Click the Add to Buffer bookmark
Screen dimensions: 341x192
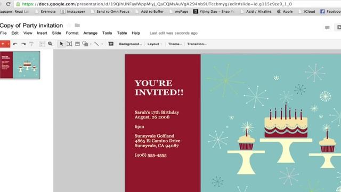coord(149,12)
